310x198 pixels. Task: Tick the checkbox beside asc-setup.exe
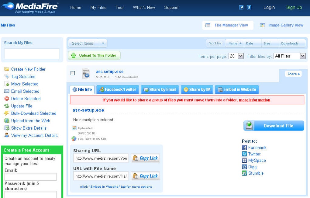click(73, 73)
